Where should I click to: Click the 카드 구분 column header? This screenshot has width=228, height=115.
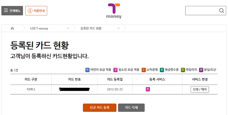(31, 80)
